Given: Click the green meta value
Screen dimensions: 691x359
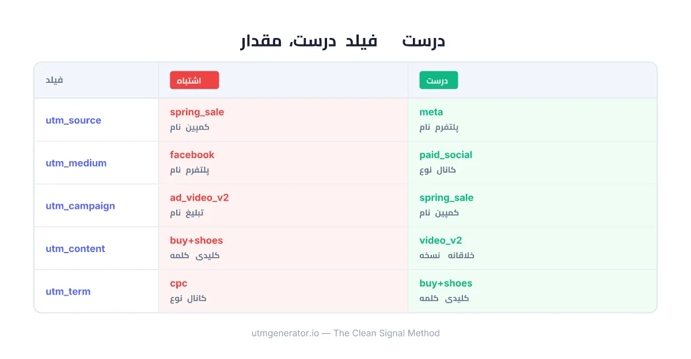Looking at the screenshot, I should point(431,112).
